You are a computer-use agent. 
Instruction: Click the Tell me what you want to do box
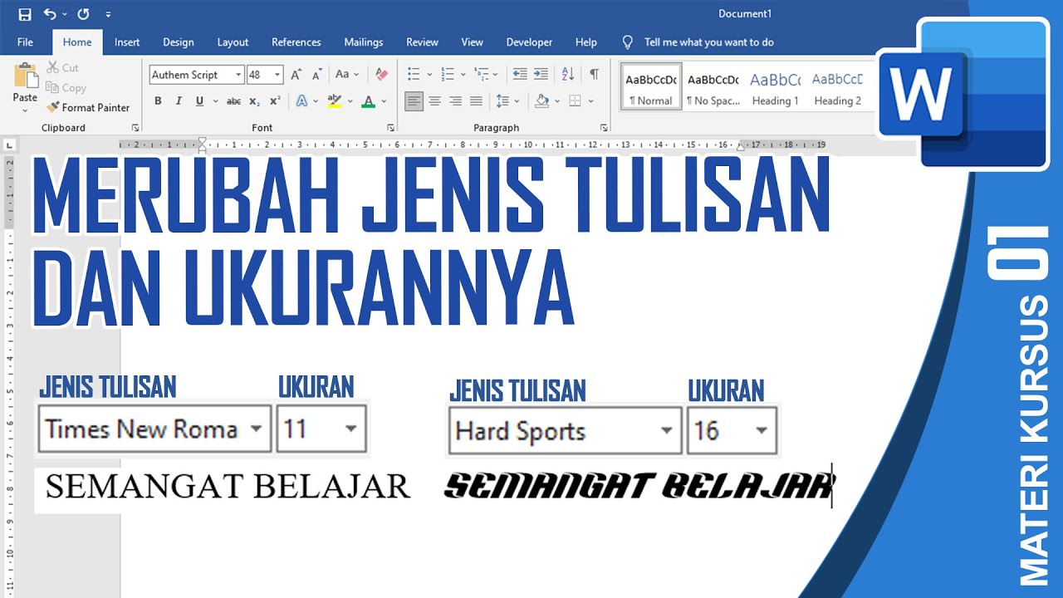click(708, 42)
